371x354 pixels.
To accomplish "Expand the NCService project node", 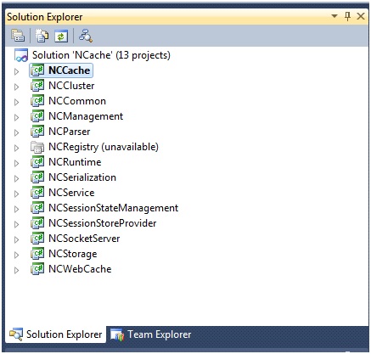I will point(16,194).
